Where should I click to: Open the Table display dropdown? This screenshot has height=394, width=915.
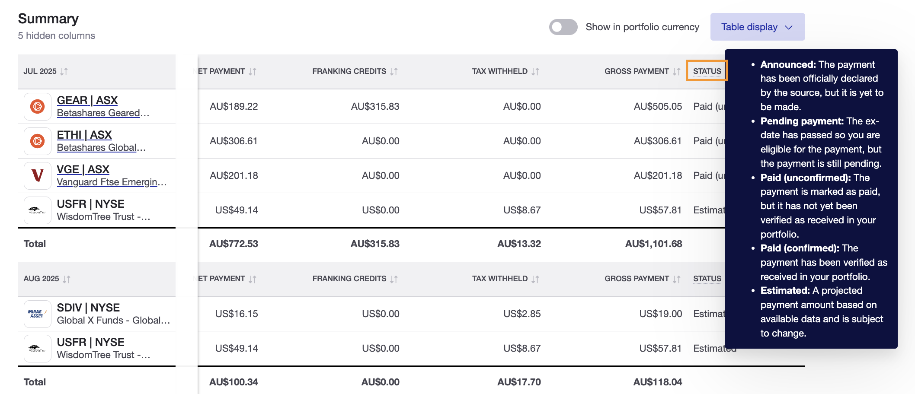point(757,27)
